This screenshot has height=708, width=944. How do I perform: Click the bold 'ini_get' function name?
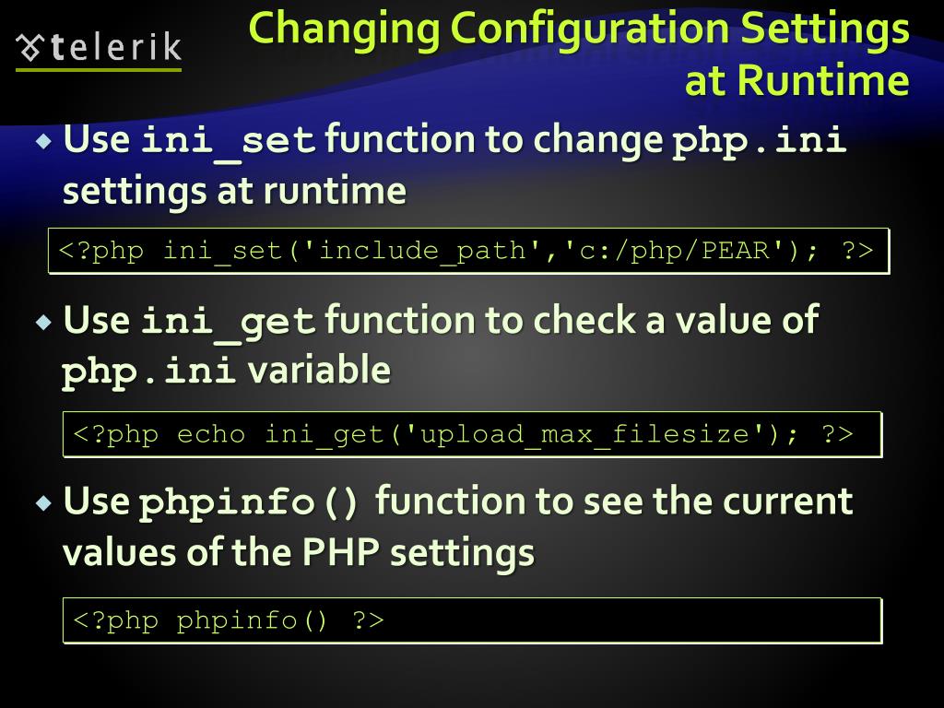point(229,323)
